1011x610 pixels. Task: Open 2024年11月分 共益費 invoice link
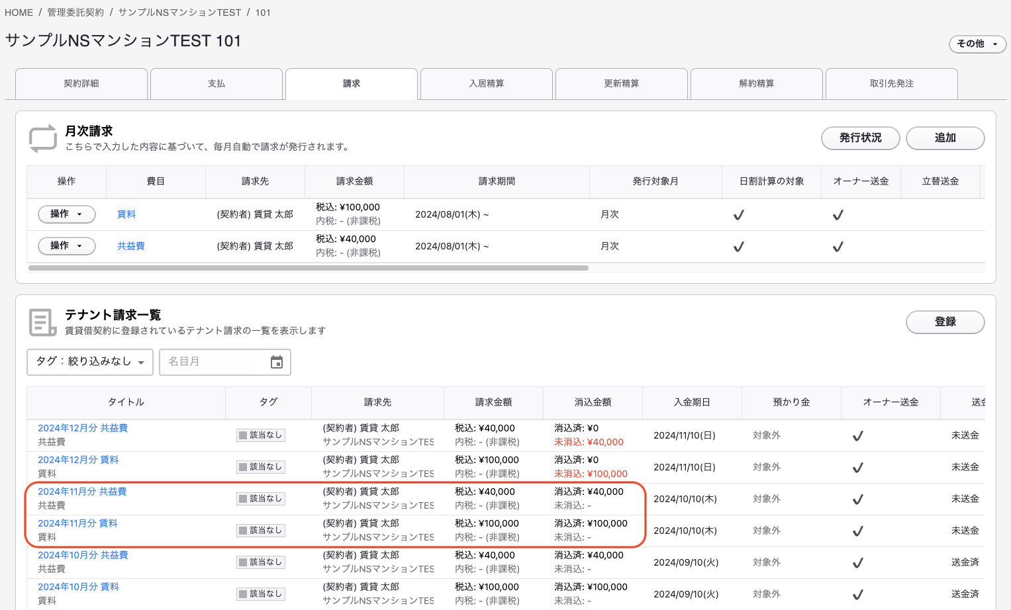82,492
